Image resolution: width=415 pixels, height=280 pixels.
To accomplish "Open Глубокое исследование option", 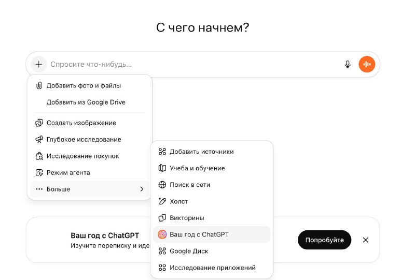I will [90, 139].
